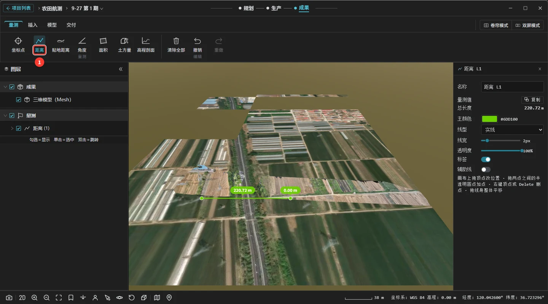Activate the 面积 area measurement tool

103,45
